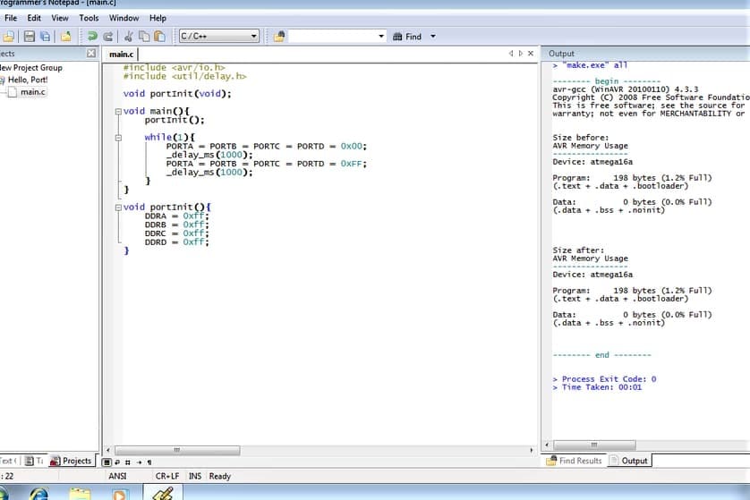Switch to the Find Results tab
Screen dimensions: 750x500
click(574, 461)
